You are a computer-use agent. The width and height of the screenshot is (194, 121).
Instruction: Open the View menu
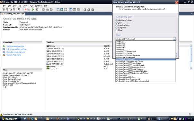15,6
